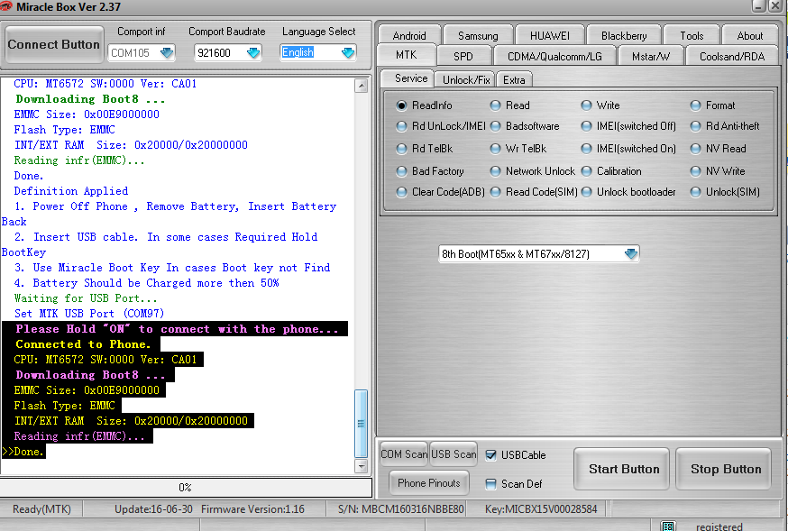
Task: Select the Rd TelBk option
Action: (401, 149)
